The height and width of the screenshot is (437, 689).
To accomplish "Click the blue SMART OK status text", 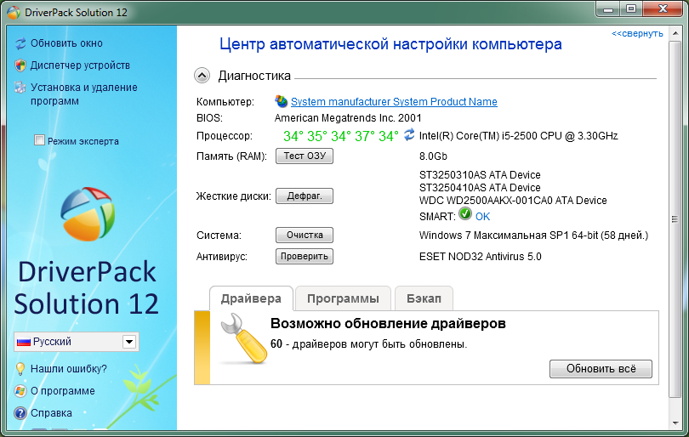I will coord(482,217).
